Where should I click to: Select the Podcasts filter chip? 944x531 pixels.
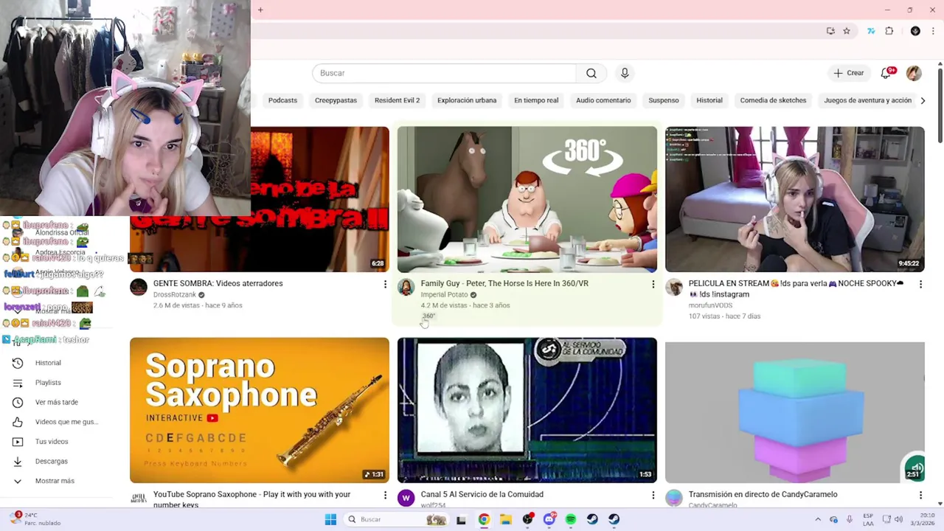click(282, 100)
